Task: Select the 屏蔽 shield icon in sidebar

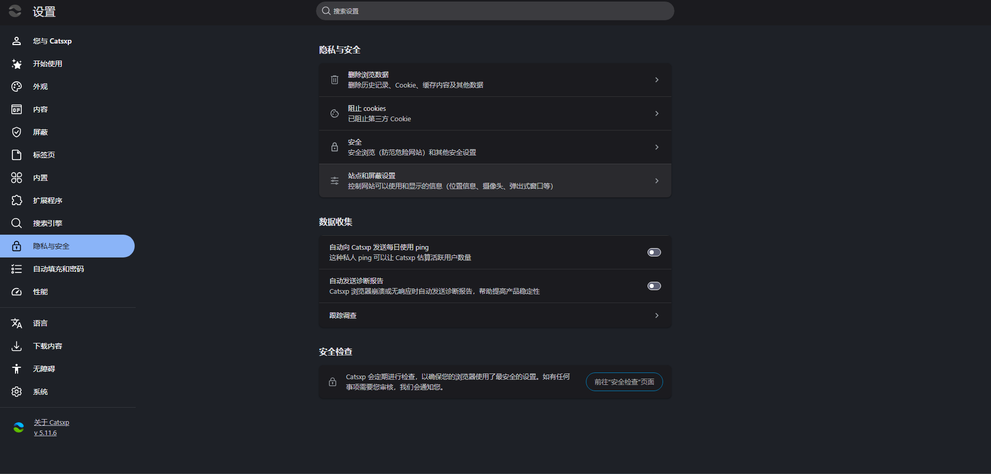Action: [16, 132]
